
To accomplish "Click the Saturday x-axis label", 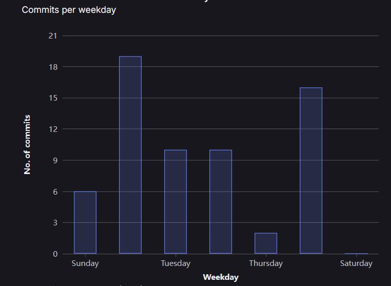I will point(356,263).
